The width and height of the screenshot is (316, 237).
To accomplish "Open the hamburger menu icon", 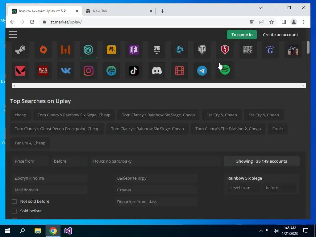I will 13,35.
